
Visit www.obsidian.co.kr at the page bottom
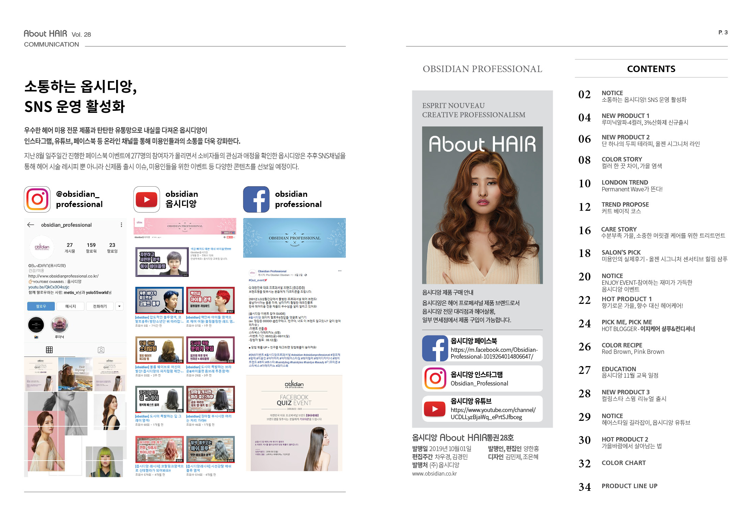point(434,474)
